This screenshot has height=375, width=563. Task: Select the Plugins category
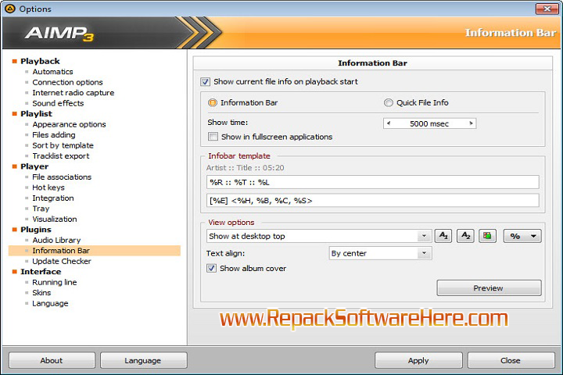click(36, 230)
